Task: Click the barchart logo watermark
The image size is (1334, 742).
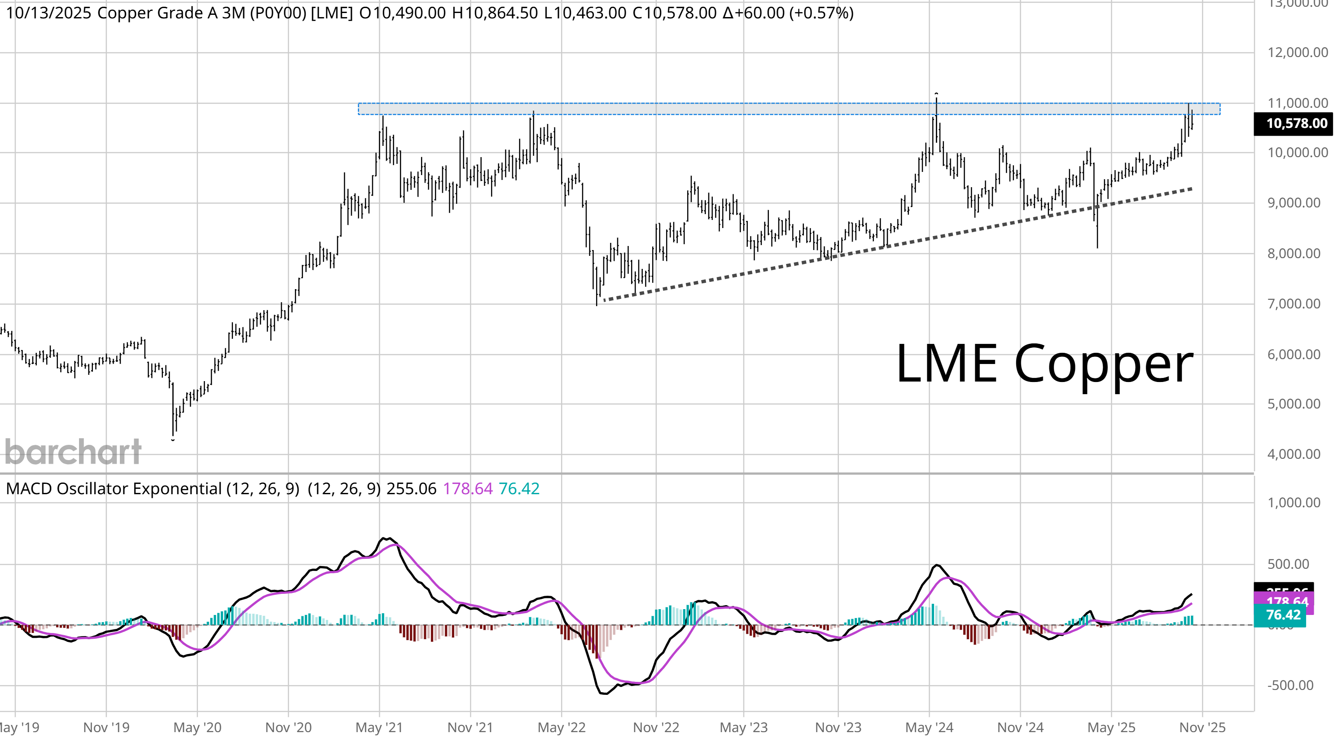Action: [x=73, y=452]
